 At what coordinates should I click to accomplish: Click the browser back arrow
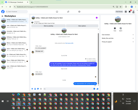click(2, 7)
